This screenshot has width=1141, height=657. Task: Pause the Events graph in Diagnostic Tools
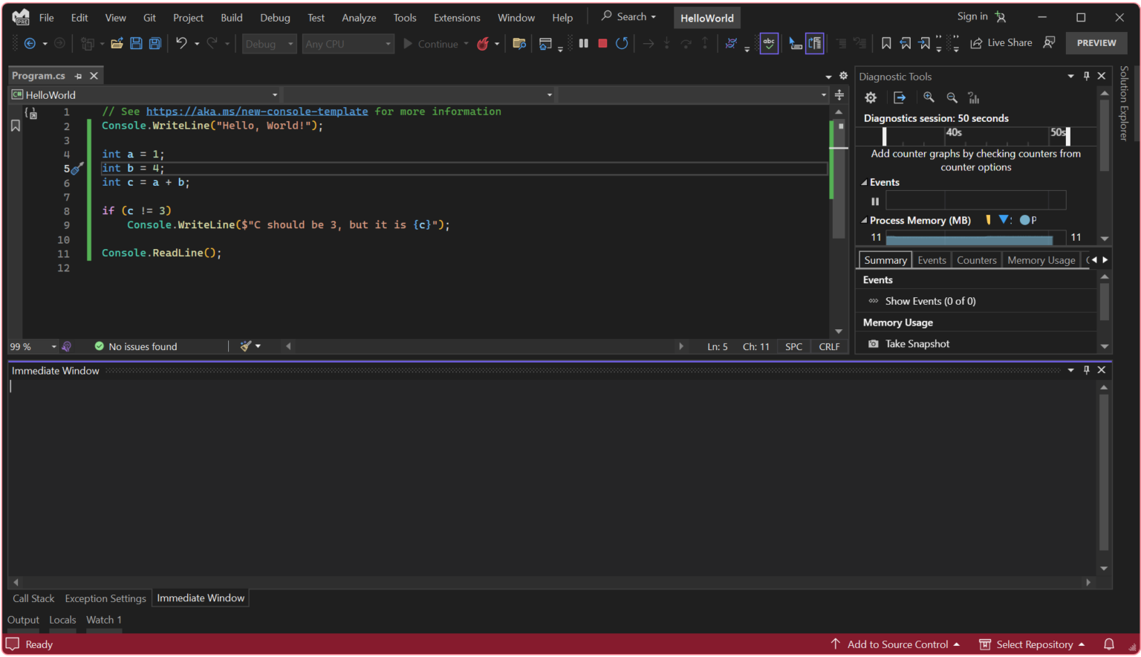[x=875, y=201]
